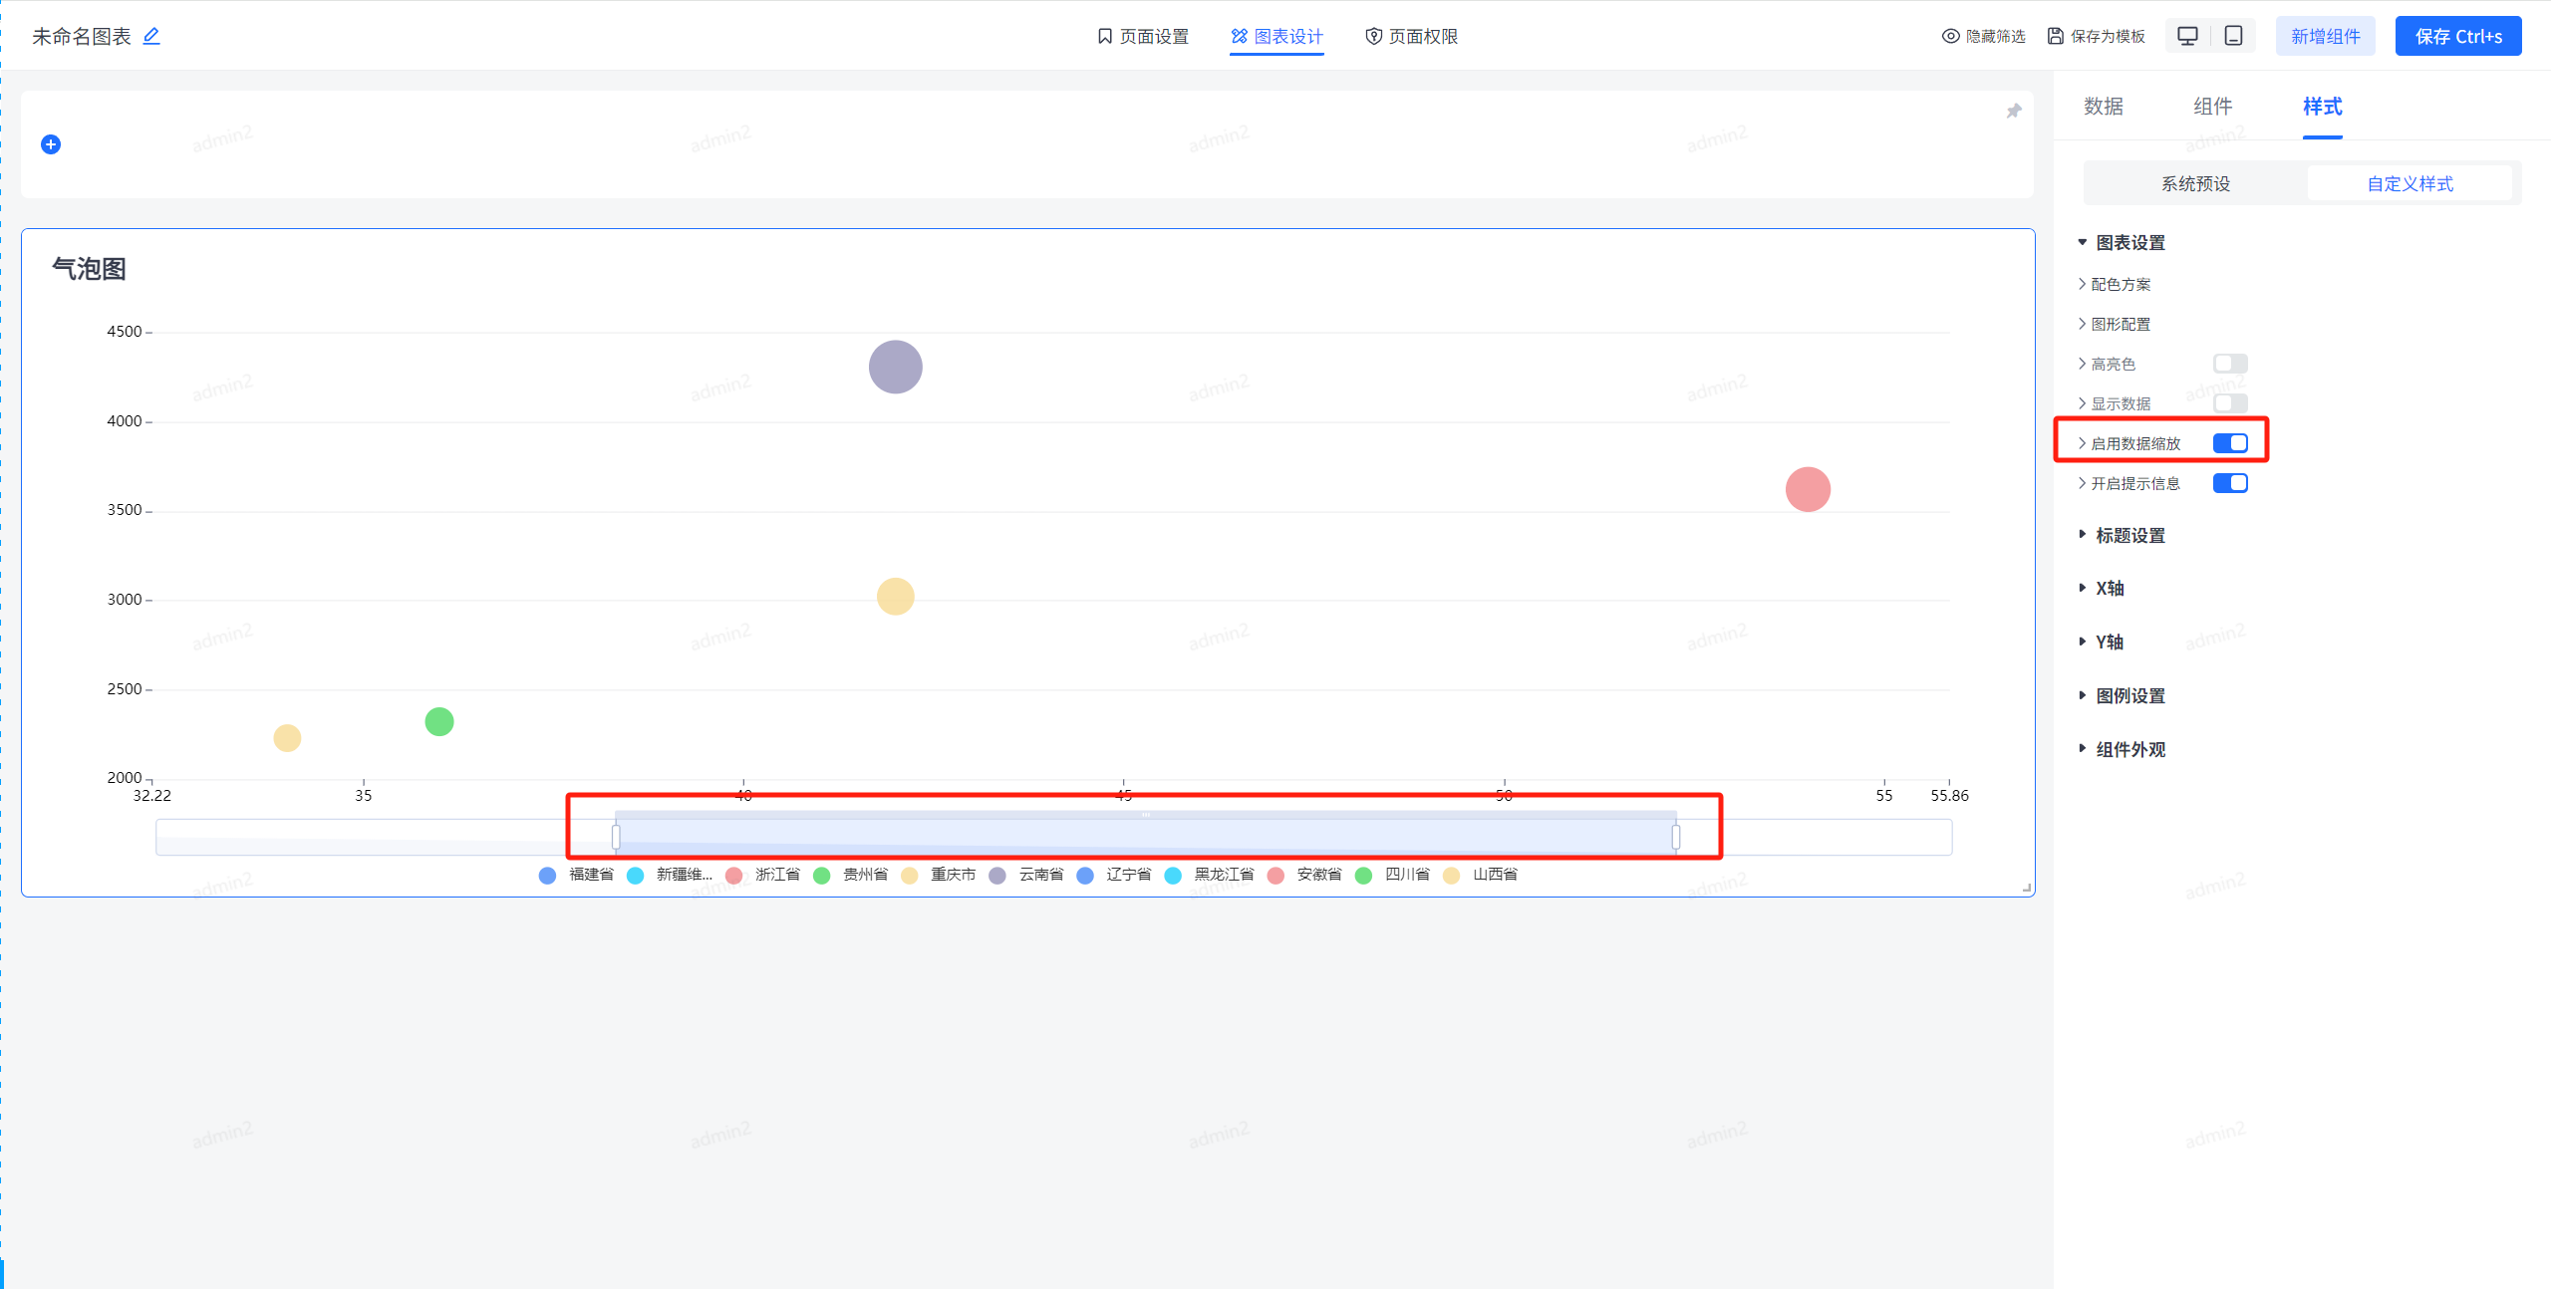
Task: Click the selected range of the data zoom bar
Action: point(1146,837)
